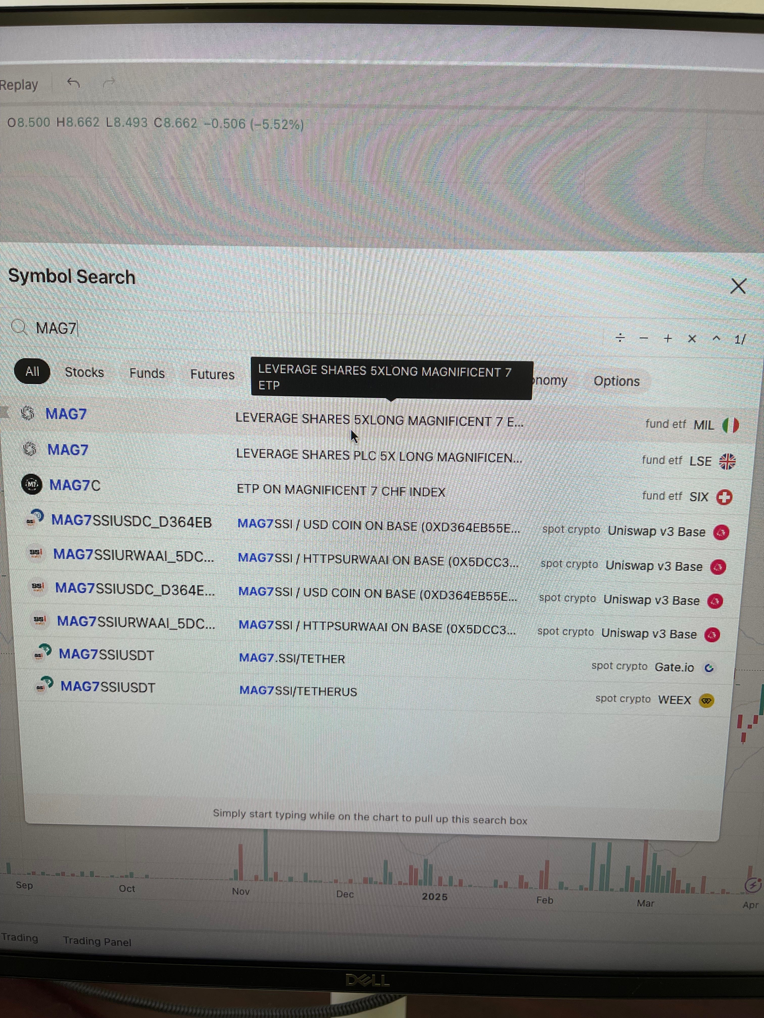Click the MAG7SSIUSDT icon on WEEX row

tap(45, 685)
